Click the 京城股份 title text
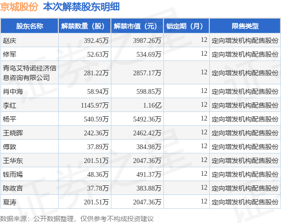 (x=19, y=7)
